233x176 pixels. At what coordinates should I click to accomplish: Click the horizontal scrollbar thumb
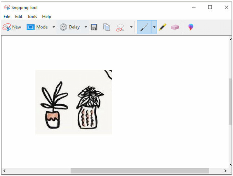[x=140, y=171]
